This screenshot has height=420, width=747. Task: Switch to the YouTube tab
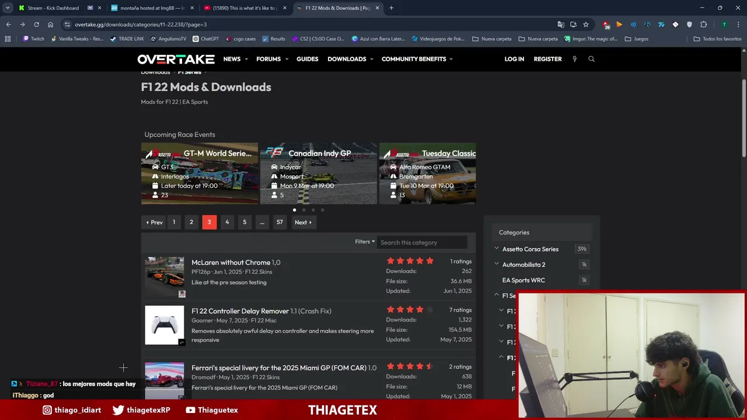(x=245, y=8)
